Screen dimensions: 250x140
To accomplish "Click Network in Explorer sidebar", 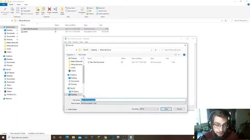I will click(9, 99).
